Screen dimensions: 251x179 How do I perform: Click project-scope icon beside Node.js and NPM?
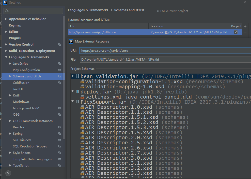click(x=59, y=108)
